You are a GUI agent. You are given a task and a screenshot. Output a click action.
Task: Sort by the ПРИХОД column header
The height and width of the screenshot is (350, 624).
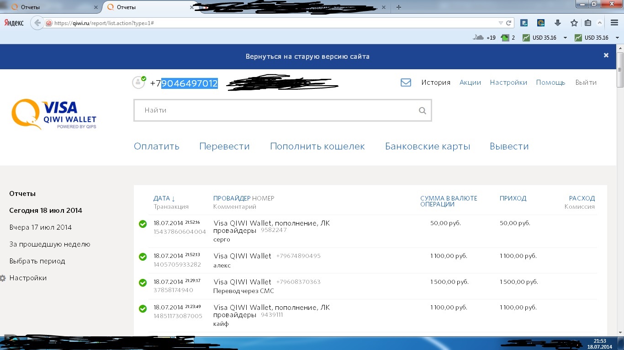pos(513,198)
